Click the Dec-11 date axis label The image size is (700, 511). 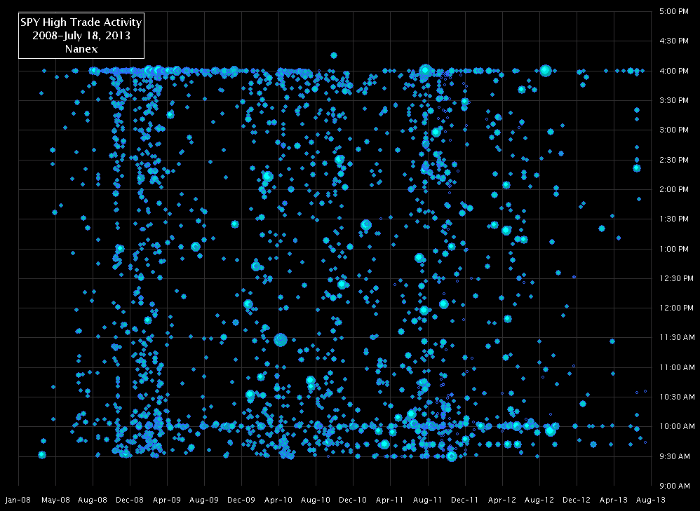point(465,500)
